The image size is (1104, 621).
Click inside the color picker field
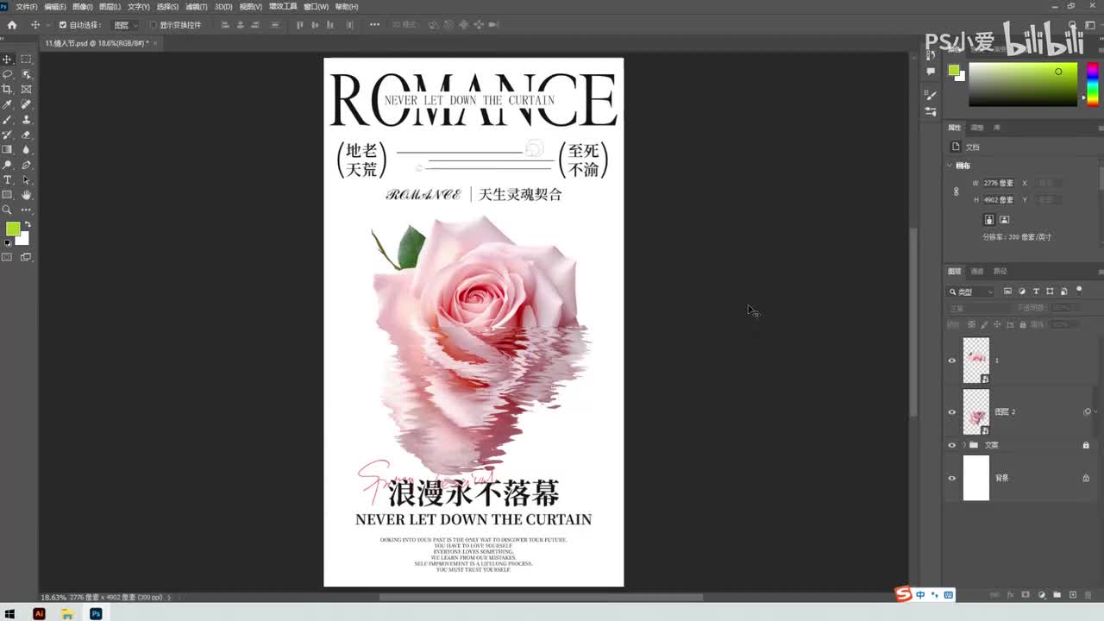point(1023,85)
